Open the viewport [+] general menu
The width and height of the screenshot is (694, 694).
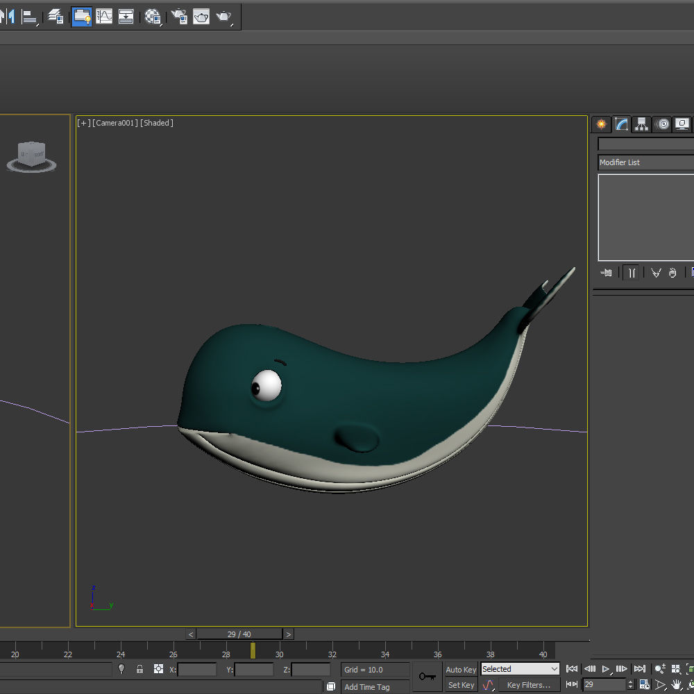point(84,123)
